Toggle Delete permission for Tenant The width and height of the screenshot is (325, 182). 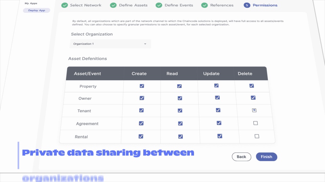tap(254, 110)
